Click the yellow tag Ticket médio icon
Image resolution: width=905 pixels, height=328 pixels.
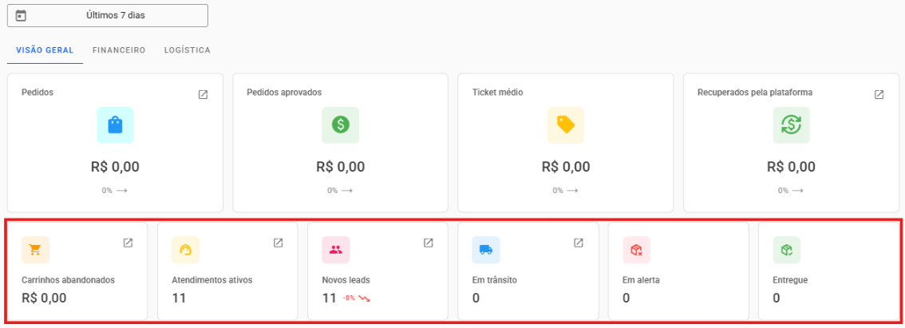click(x=566, y=124)
